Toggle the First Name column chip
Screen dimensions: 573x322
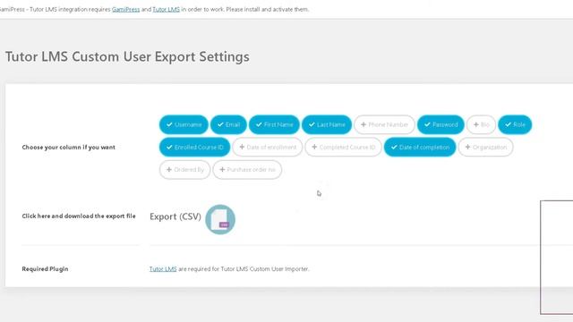[x=274, y=124]
